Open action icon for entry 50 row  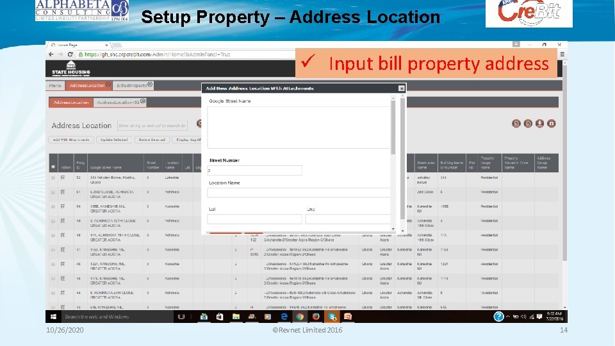(63, 206)
